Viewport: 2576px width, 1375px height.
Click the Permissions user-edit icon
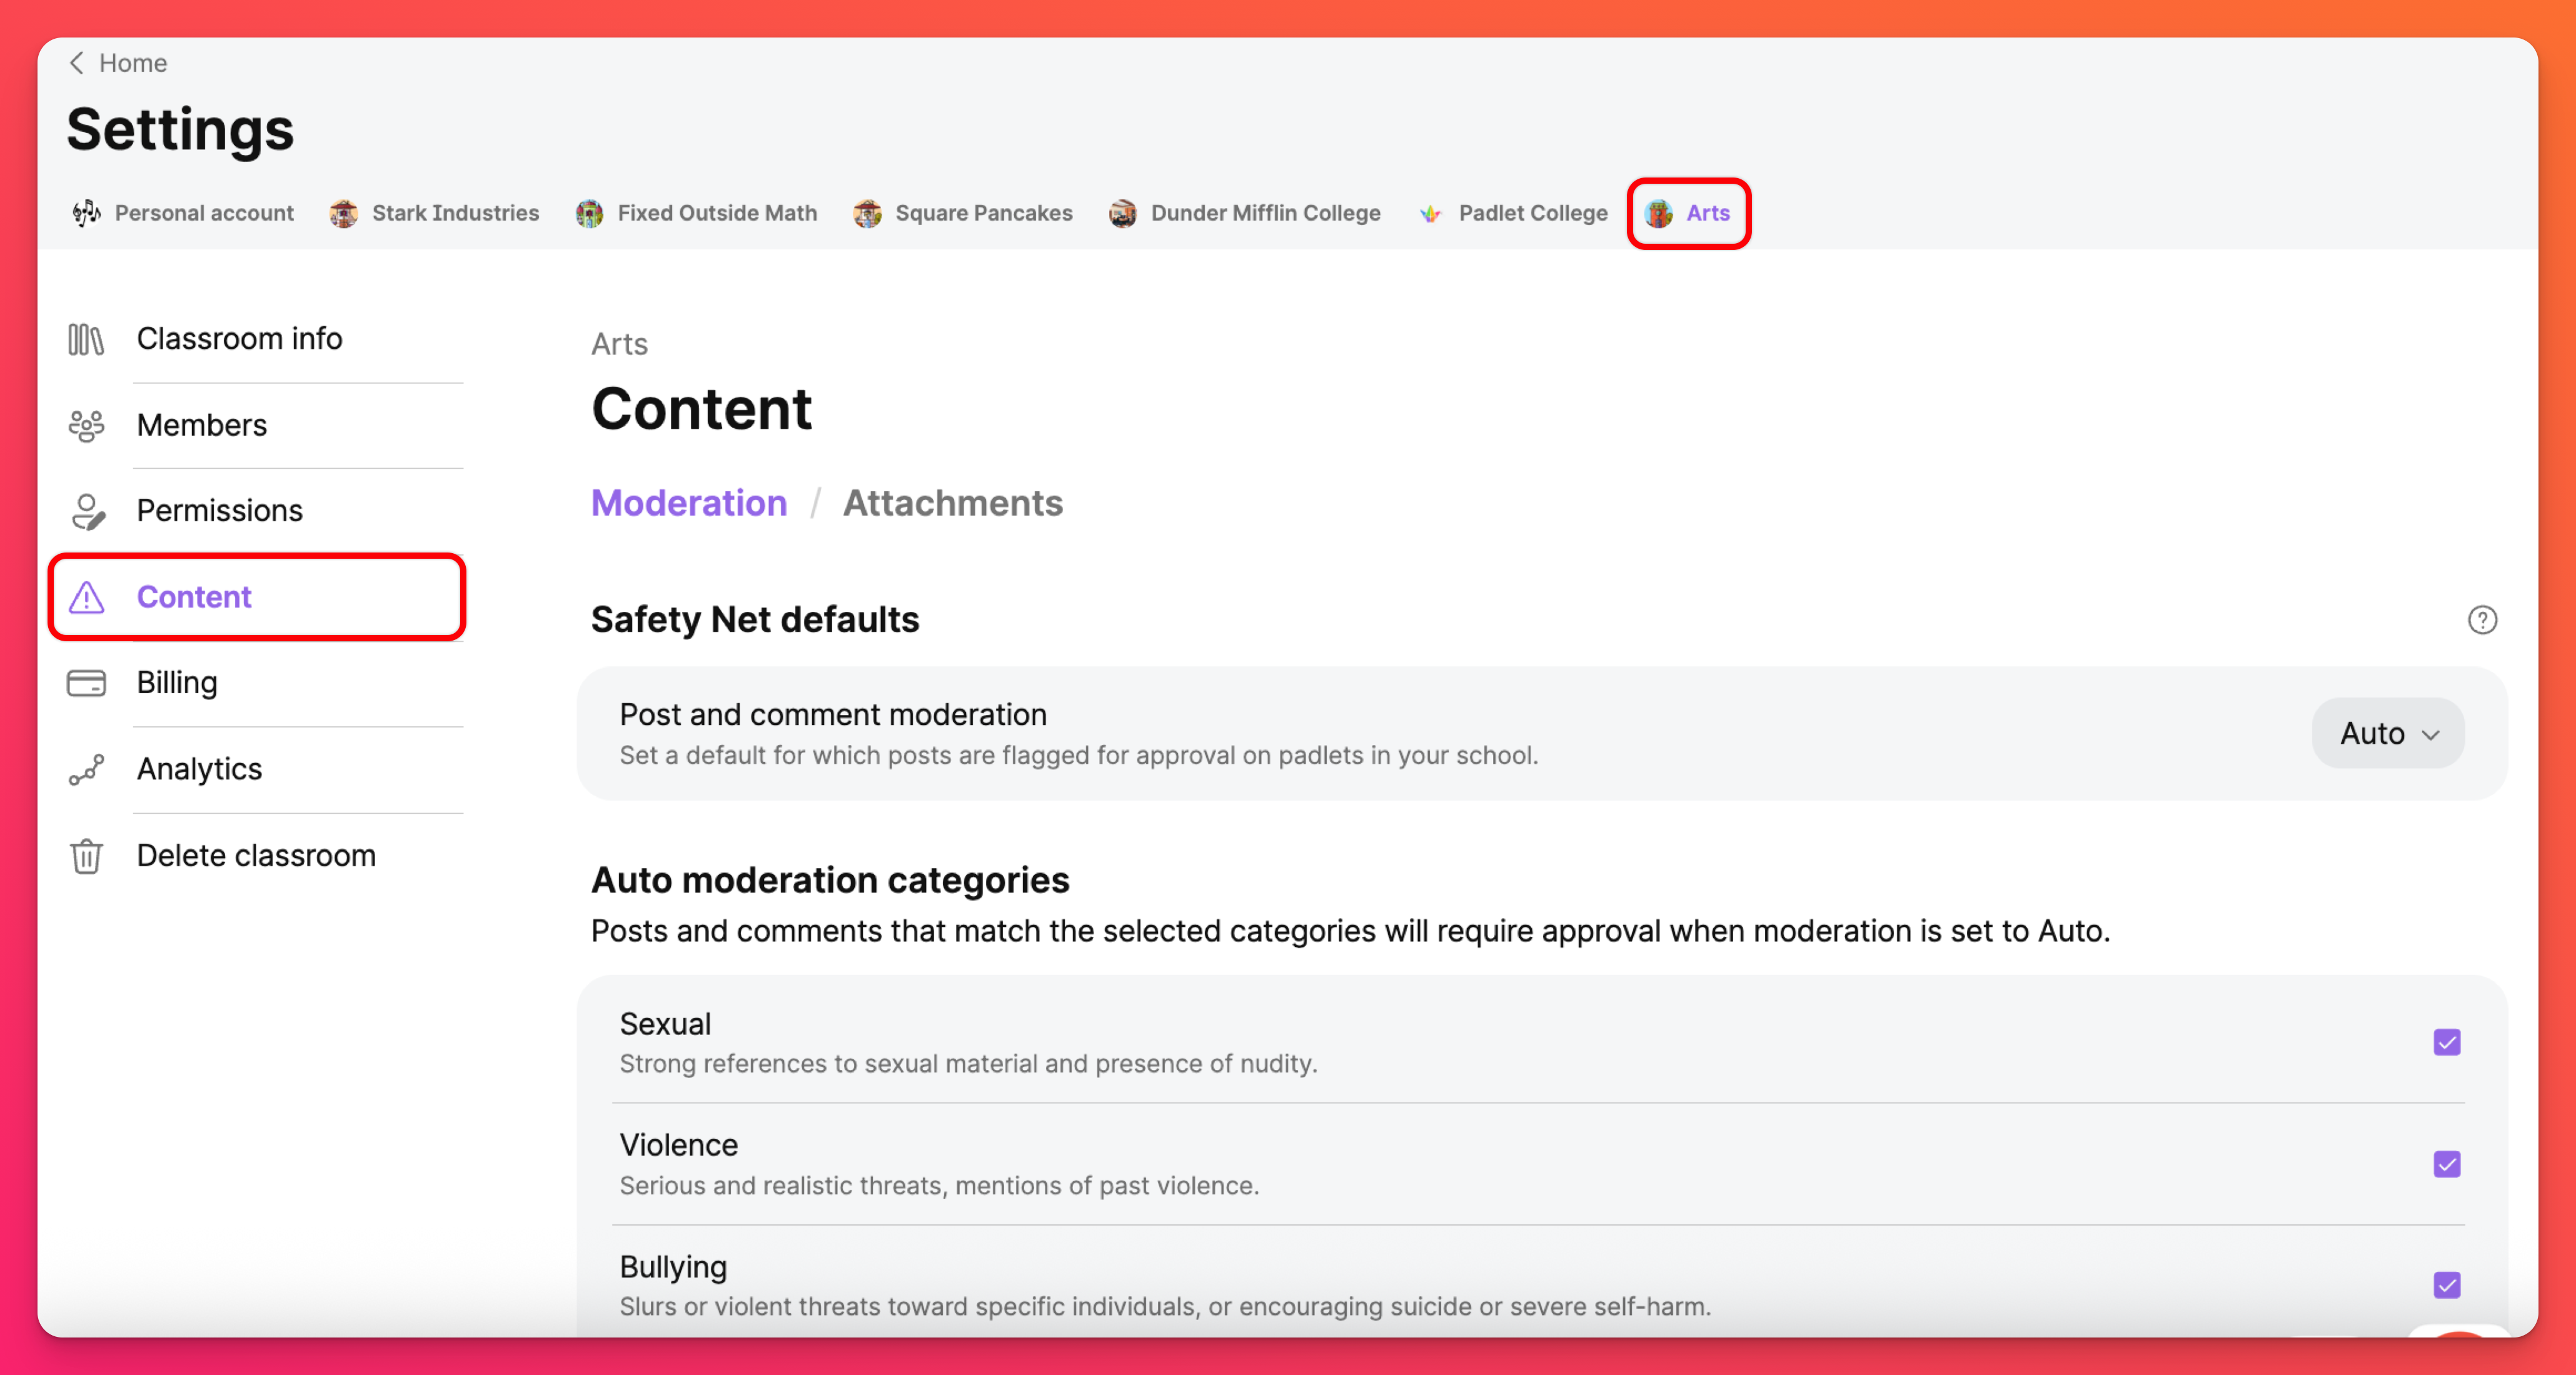[x=86, y=512]
